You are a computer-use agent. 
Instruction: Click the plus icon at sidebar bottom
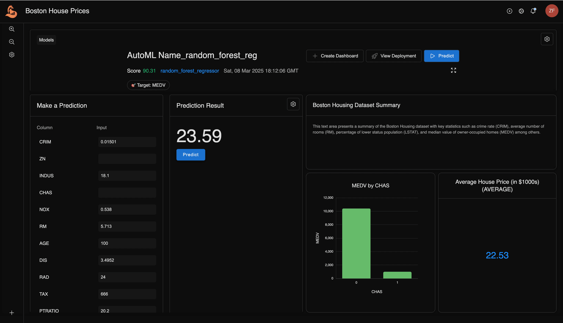[12, 313]
